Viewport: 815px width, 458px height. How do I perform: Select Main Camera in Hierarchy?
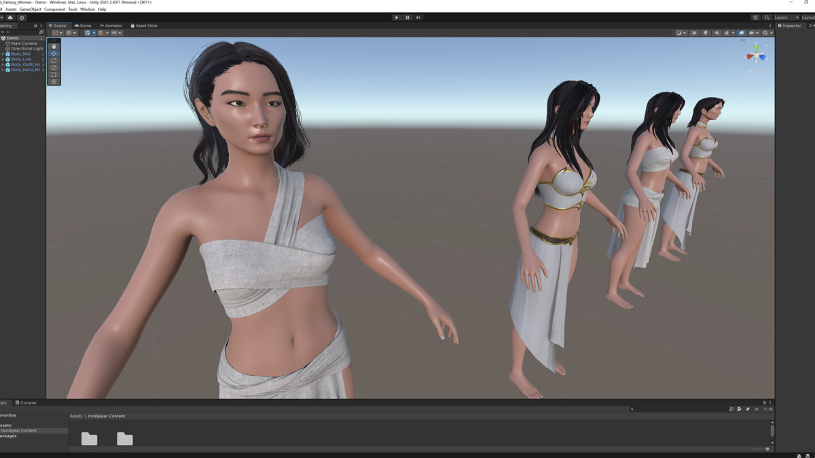coord(23,43)
